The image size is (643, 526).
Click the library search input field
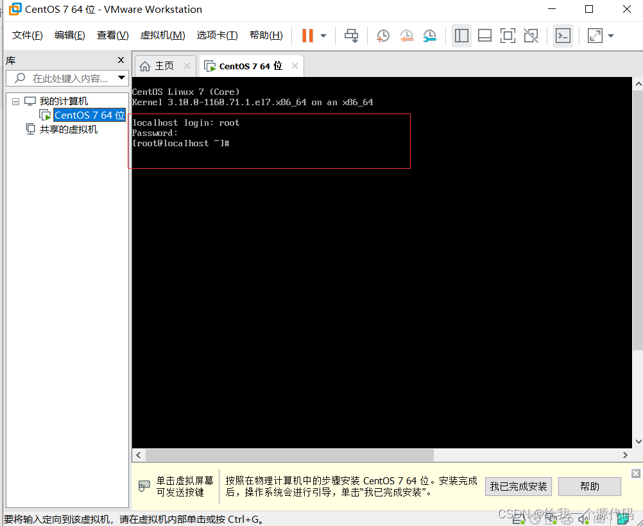[x=68, y=78]
